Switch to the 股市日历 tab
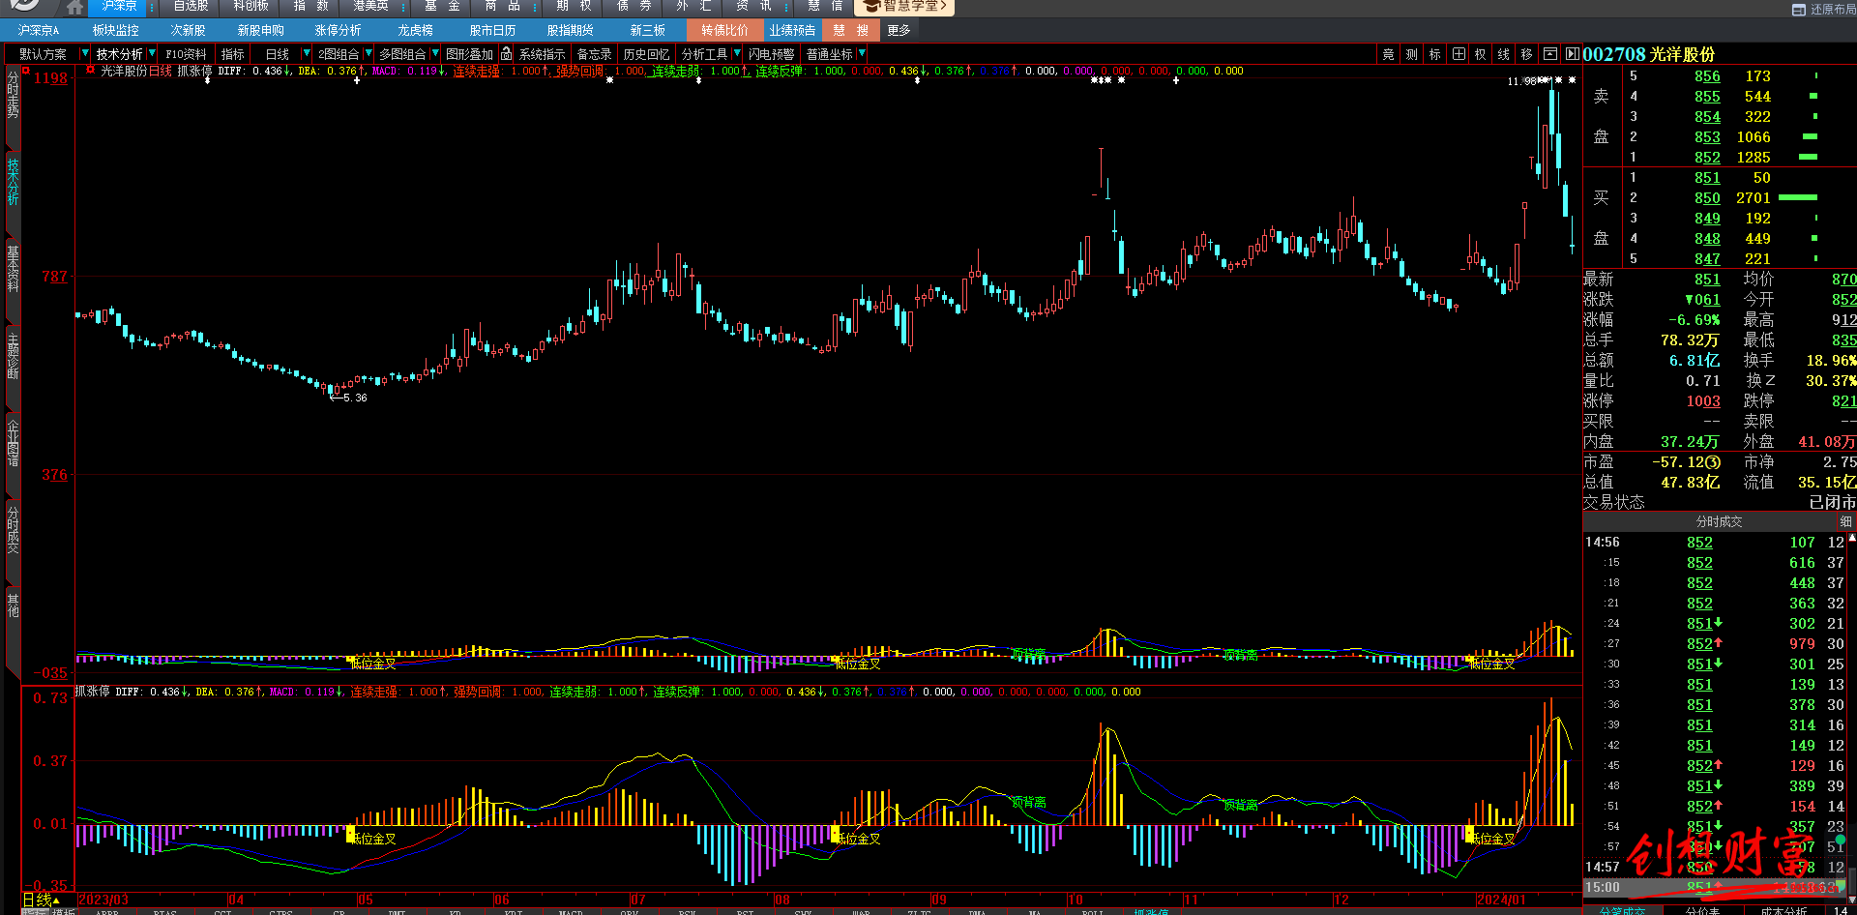 coord(492,30)
